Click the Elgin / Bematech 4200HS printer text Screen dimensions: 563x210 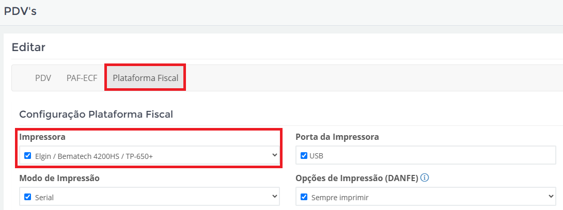(94, 156)
